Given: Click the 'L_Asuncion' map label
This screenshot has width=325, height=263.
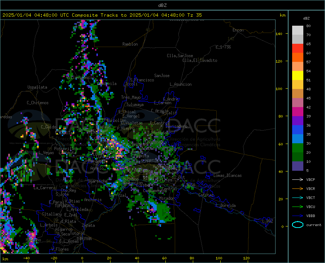Looking at the screenshot, I should (x=181, y=84).
